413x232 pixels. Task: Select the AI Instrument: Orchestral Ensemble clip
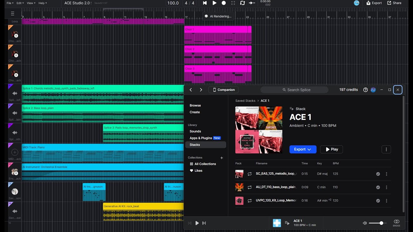point(103,172)
